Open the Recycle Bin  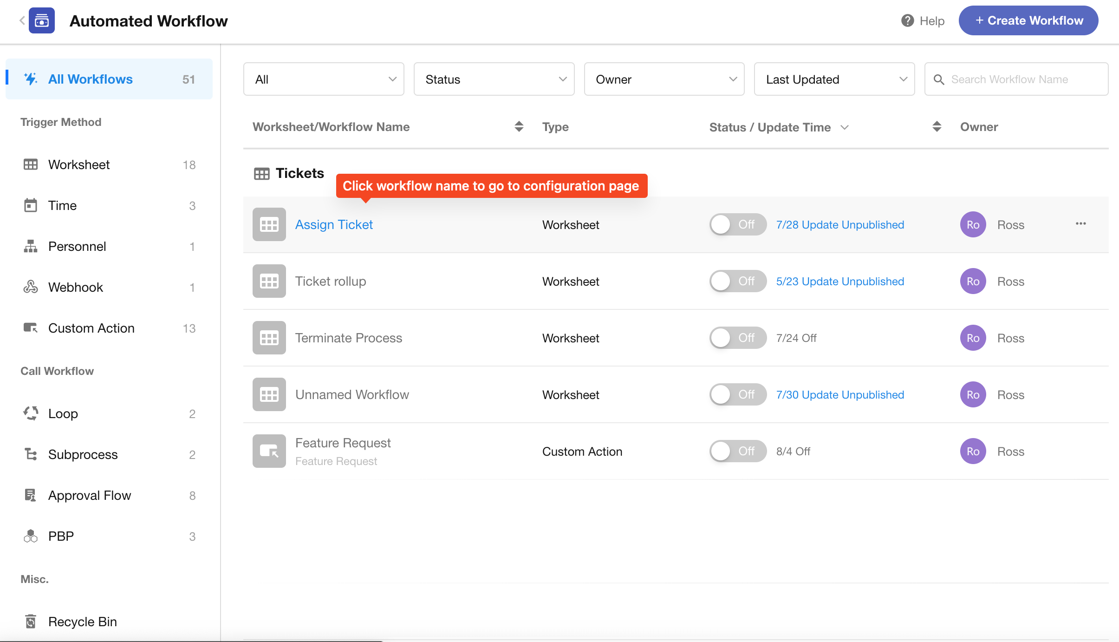82,622
